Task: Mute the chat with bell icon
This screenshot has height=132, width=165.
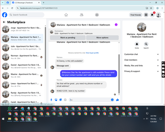Action: coord(137,44)
